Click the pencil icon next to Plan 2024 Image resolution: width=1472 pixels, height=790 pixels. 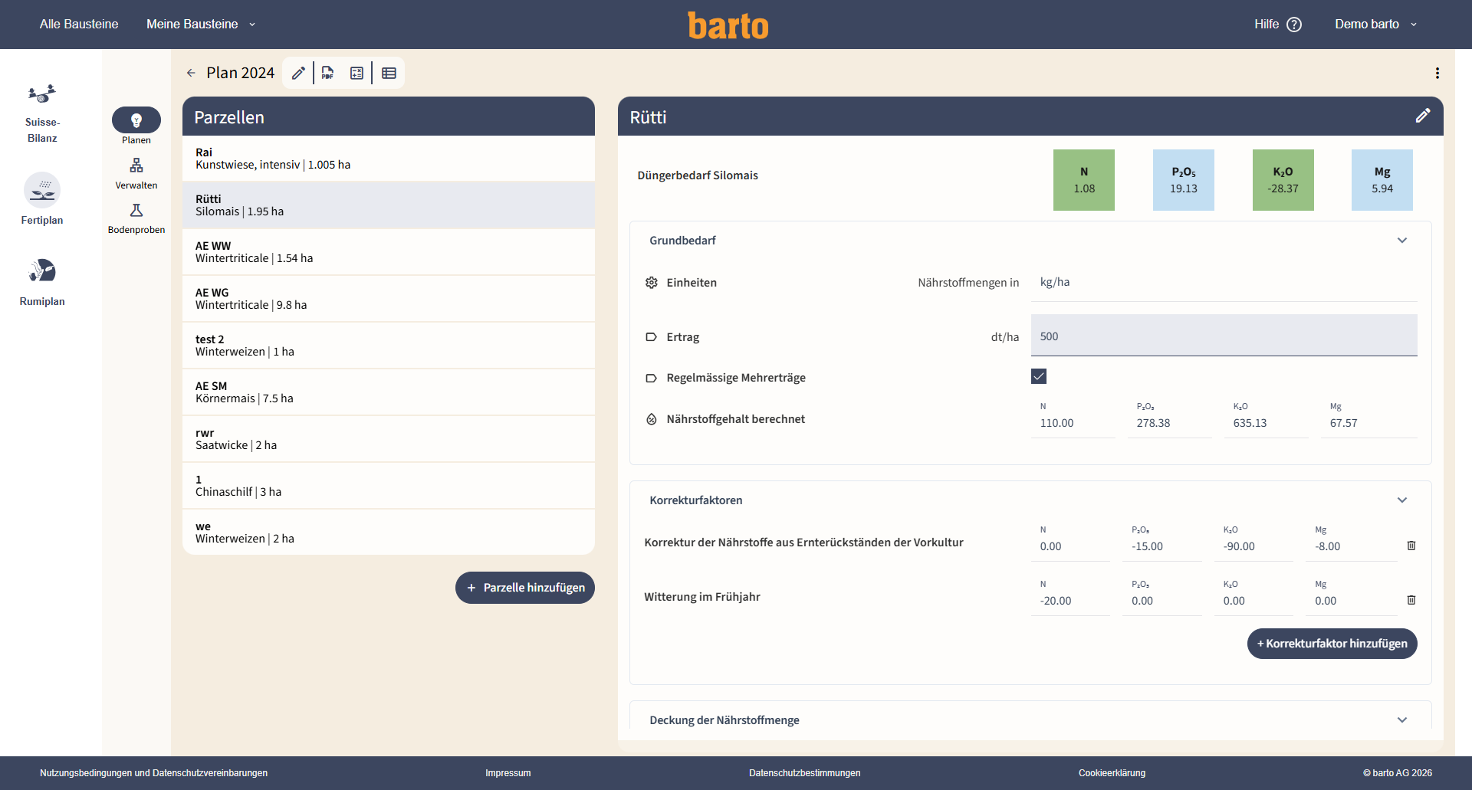tap(298, 73)
